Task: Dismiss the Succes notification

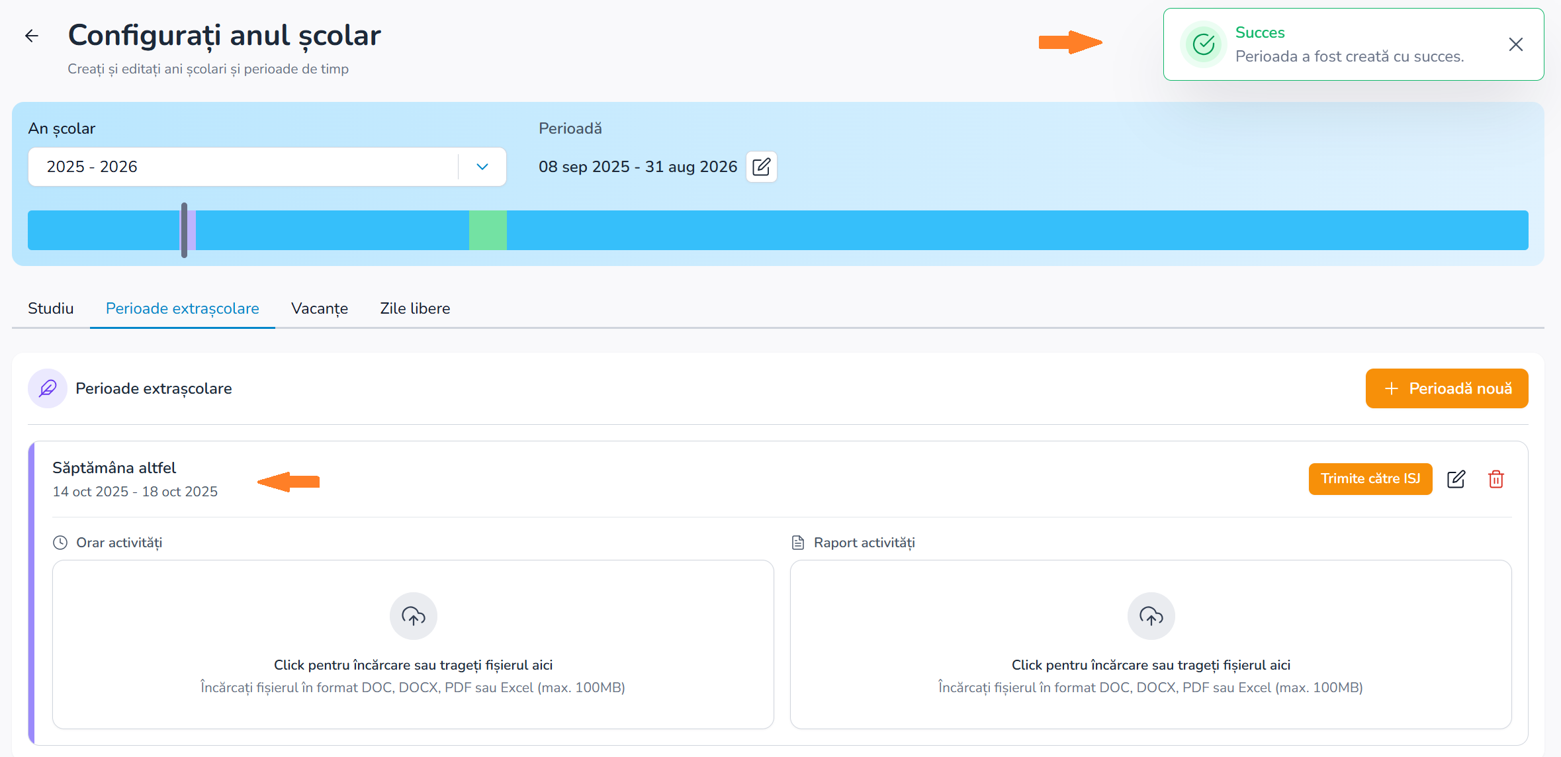Action: click(1515, 44)
